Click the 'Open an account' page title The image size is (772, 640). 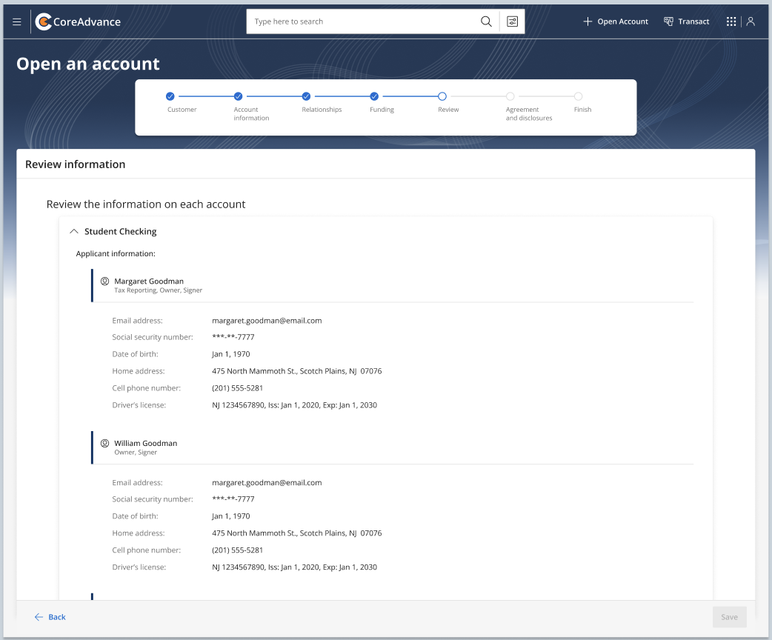[88, 64]
